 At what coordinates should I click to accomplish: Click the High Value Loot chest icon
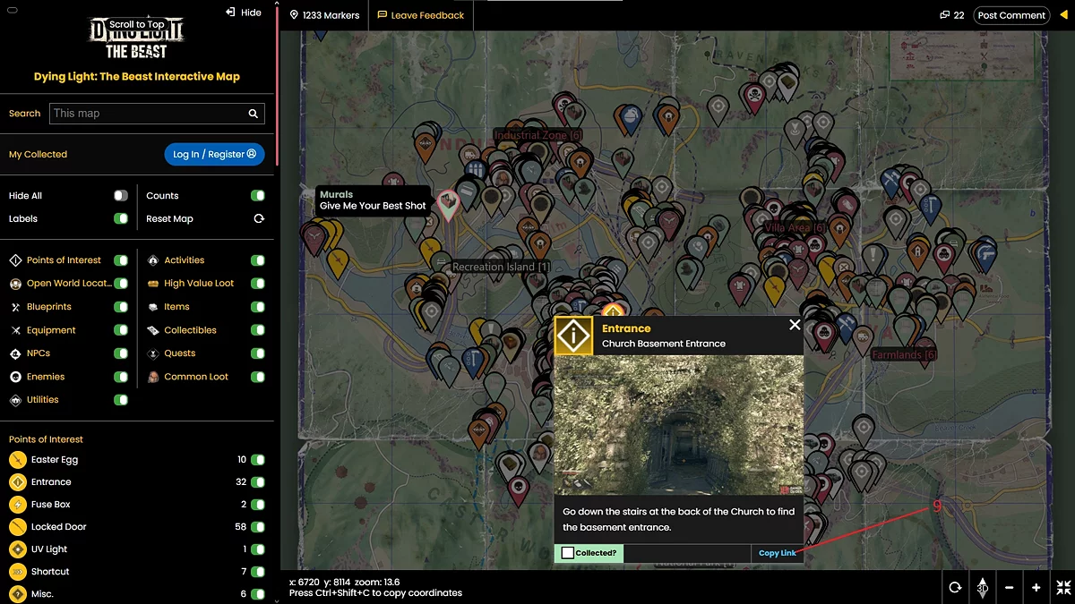tap(153, 284)
